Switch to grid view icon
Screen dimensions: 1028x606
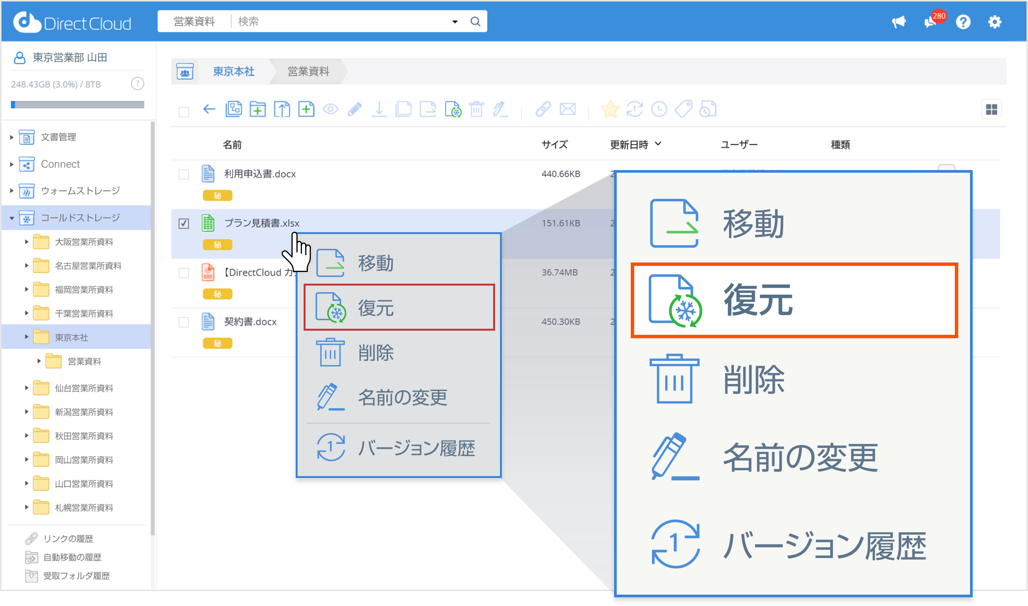click(x=991, y=109)
